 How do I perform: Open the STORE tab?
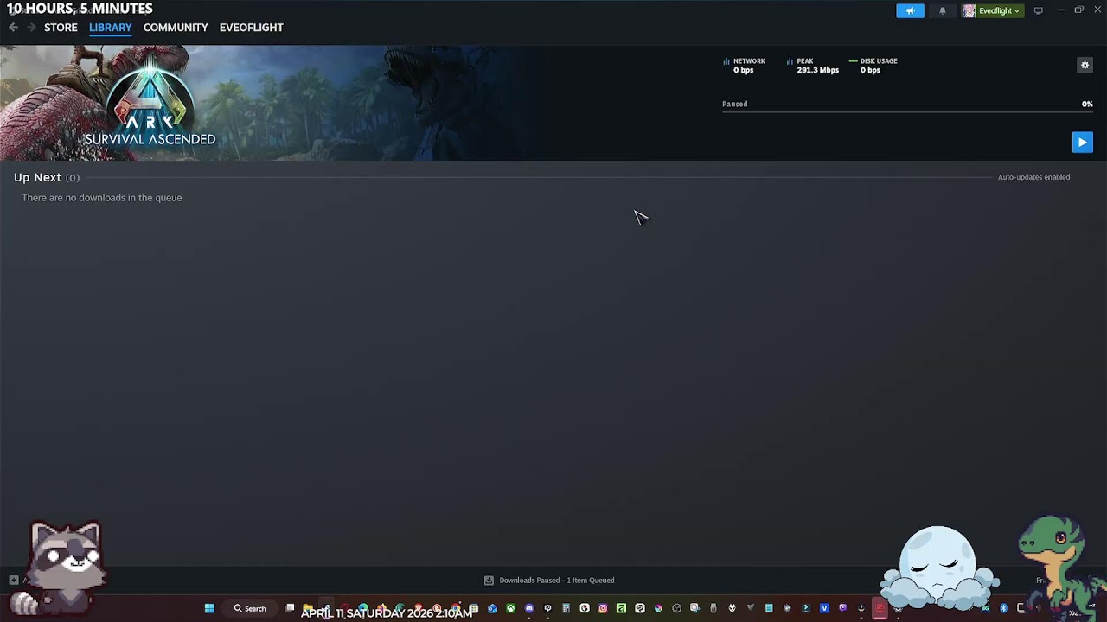(61, 28)
